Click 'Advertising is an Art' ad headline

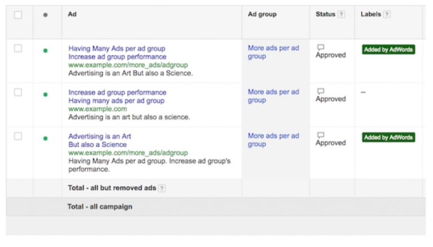tap(99, 136)
